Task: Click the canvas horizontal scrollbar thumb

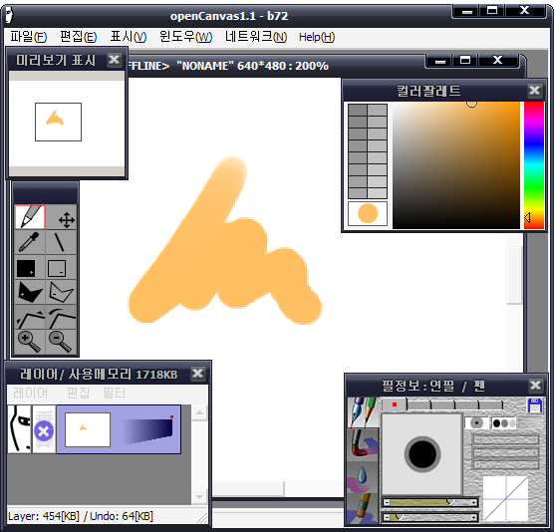Action: point(248,489)
